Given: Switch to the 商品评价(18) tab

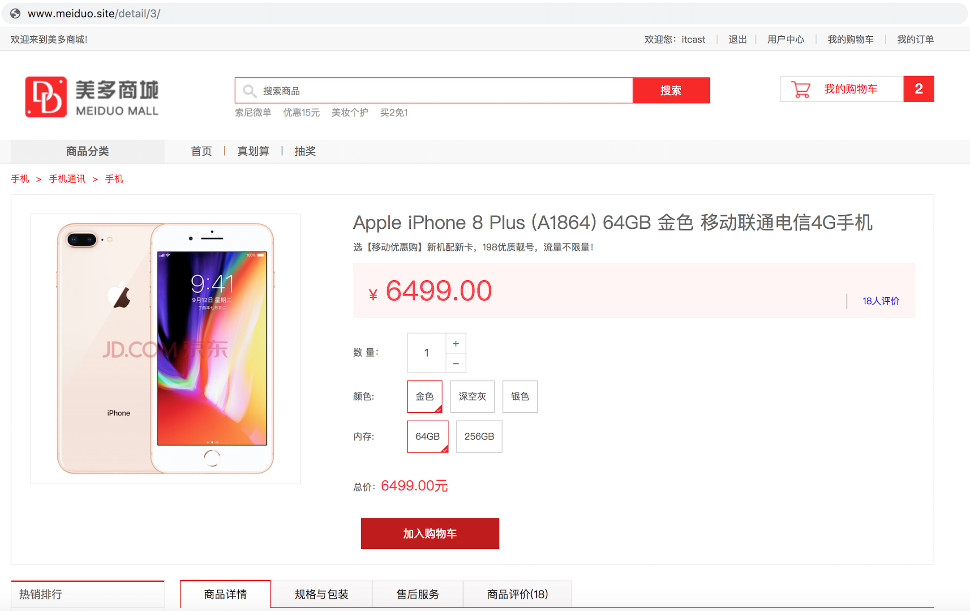Looking at the screenshot, I should click(x=517, y=594).
